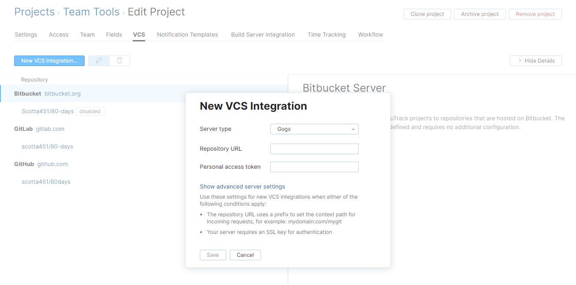Open the Server type dropdown showing Gogs
Viewport: 576px width, 285px height.
coord(314,129)
